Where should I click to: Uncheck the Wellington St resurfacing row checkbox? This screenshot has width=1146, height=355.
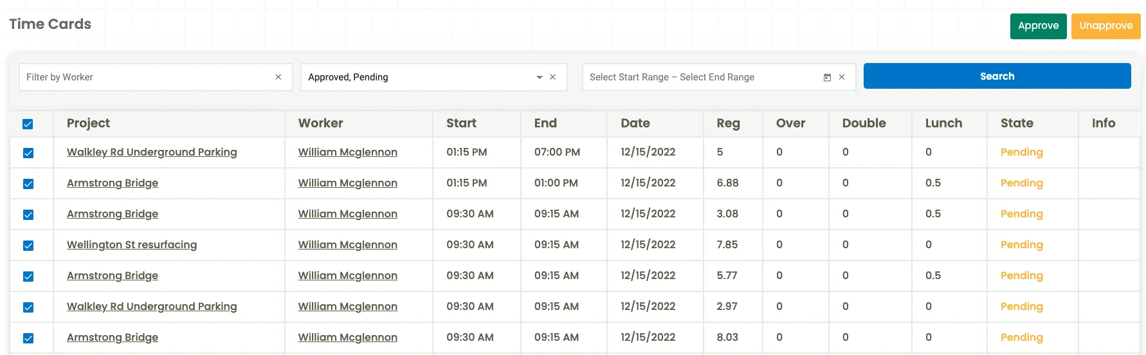(x=28, y=246)
